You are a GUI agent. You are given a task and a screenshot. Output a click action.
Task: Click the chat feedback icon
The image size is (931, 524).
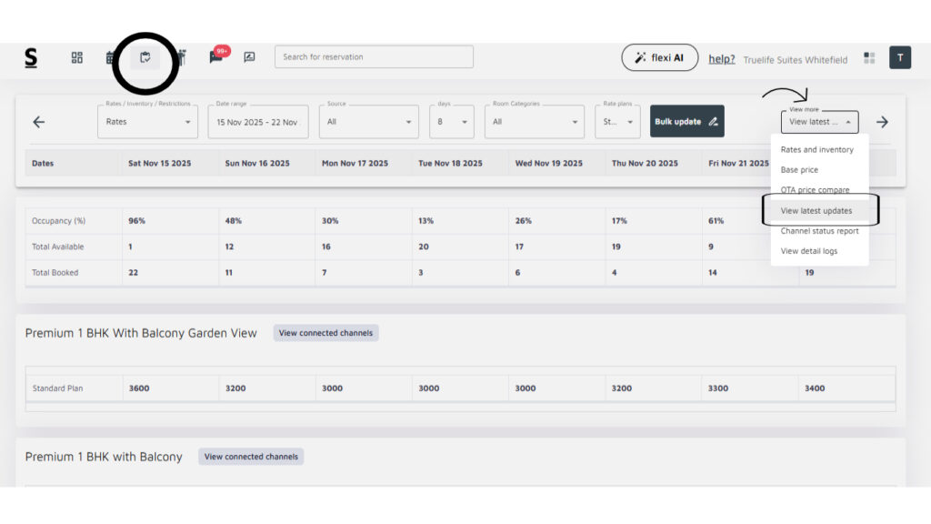click(x=249, y=57)
